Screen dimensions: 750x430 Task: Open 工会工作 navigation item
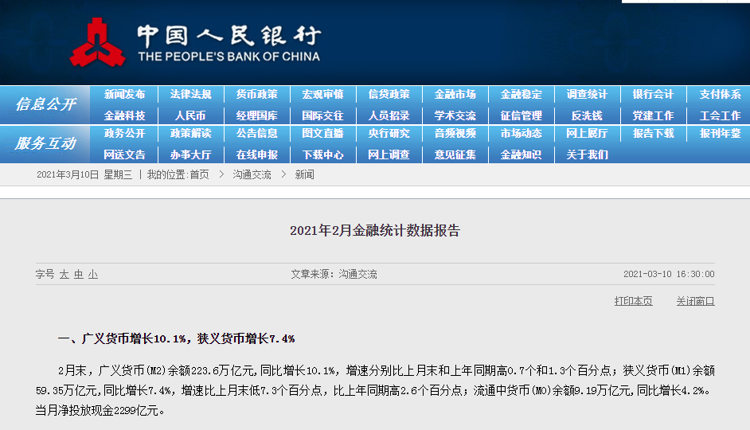click(x=720, y=115)
